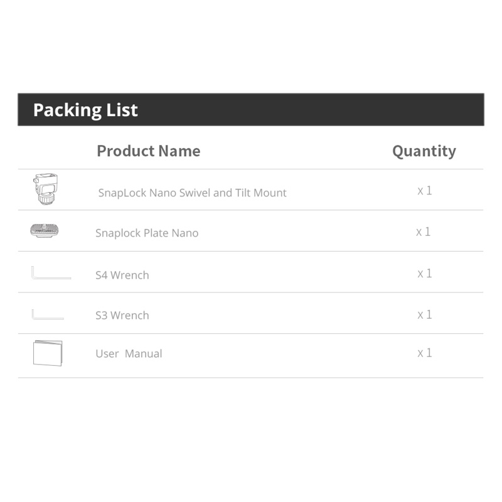Click the Swivel and Tilt Mount icon
The height and width of the screenshot is (502, 502).
pyautogui.click(x=45, y=189)
